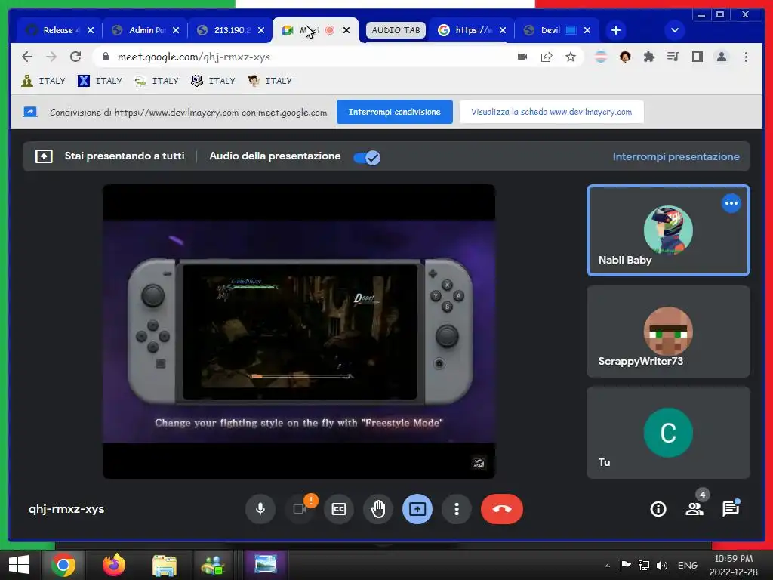Click Interrompi presentazione link
773x580 pixels.
tap(676, 157)
